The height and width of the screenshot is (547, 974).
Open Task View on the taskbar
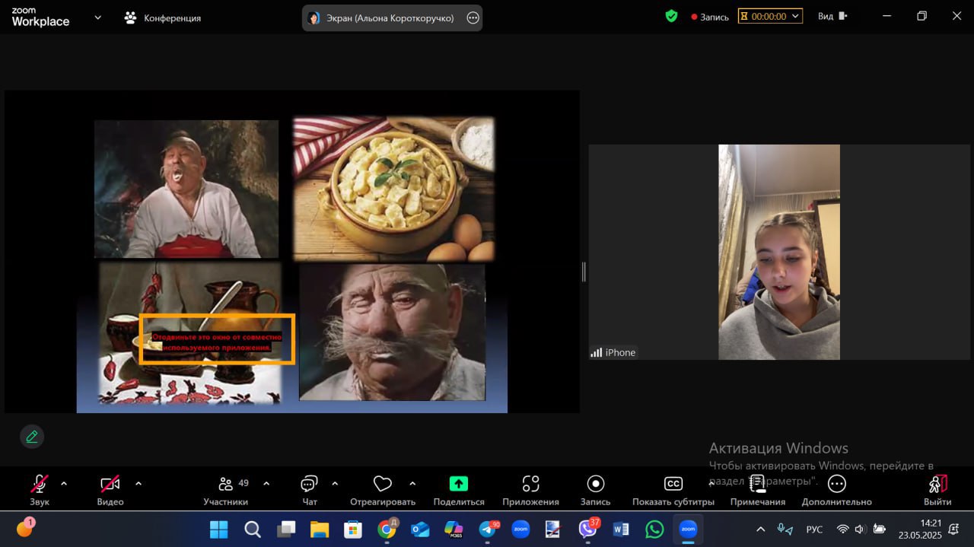tap(286, 529)
